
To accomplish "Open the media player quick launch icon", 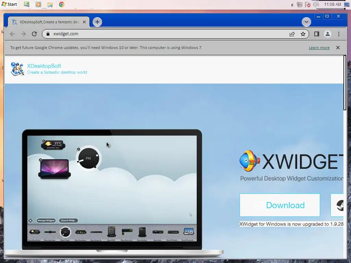I will click(x=38, y=4).
